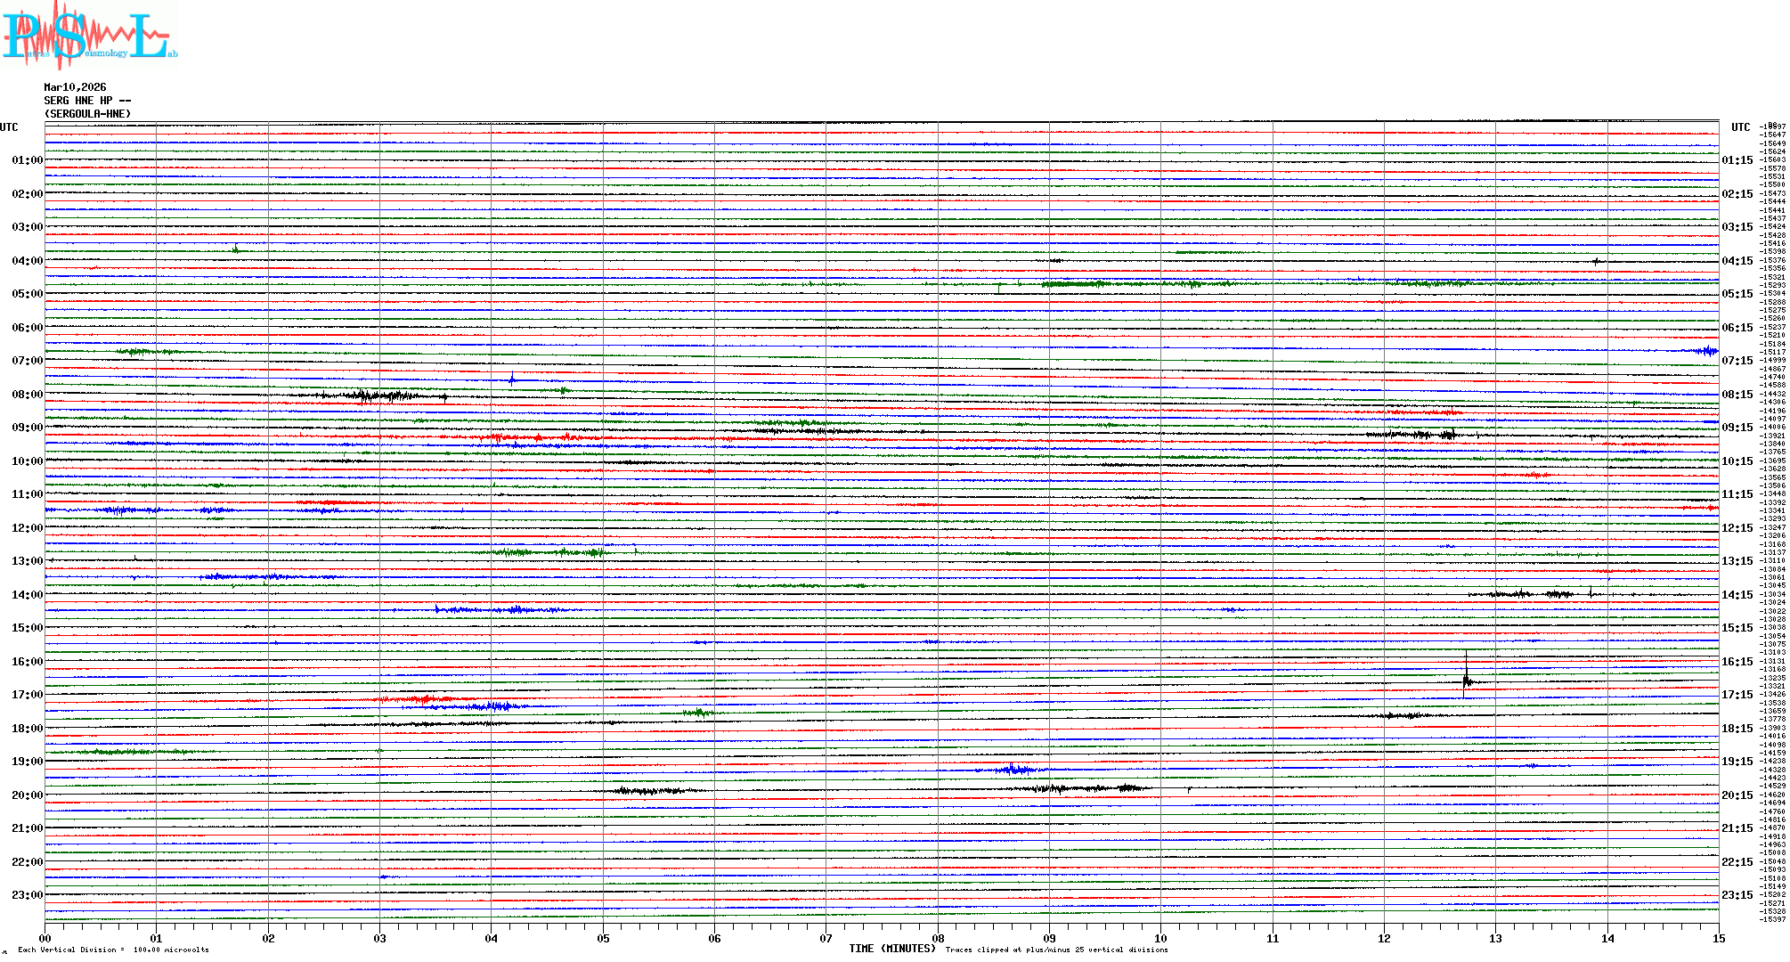Select the 23:00 hour label on left
Image resolution: width=1790 pixels, height=962 pixels.
[27, 895]
